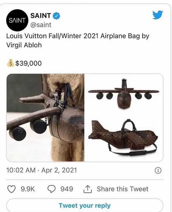Open the tweet info icon
The width and height of the screenshot is (172, 212).
point(158,170)
